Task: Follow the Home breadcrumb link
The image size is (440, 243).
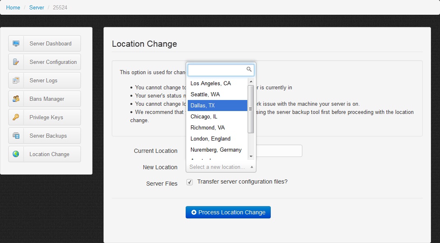Action: point(13,7)
